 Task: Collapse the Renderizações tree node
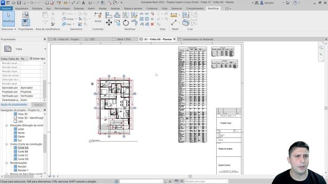coord(7,163)
